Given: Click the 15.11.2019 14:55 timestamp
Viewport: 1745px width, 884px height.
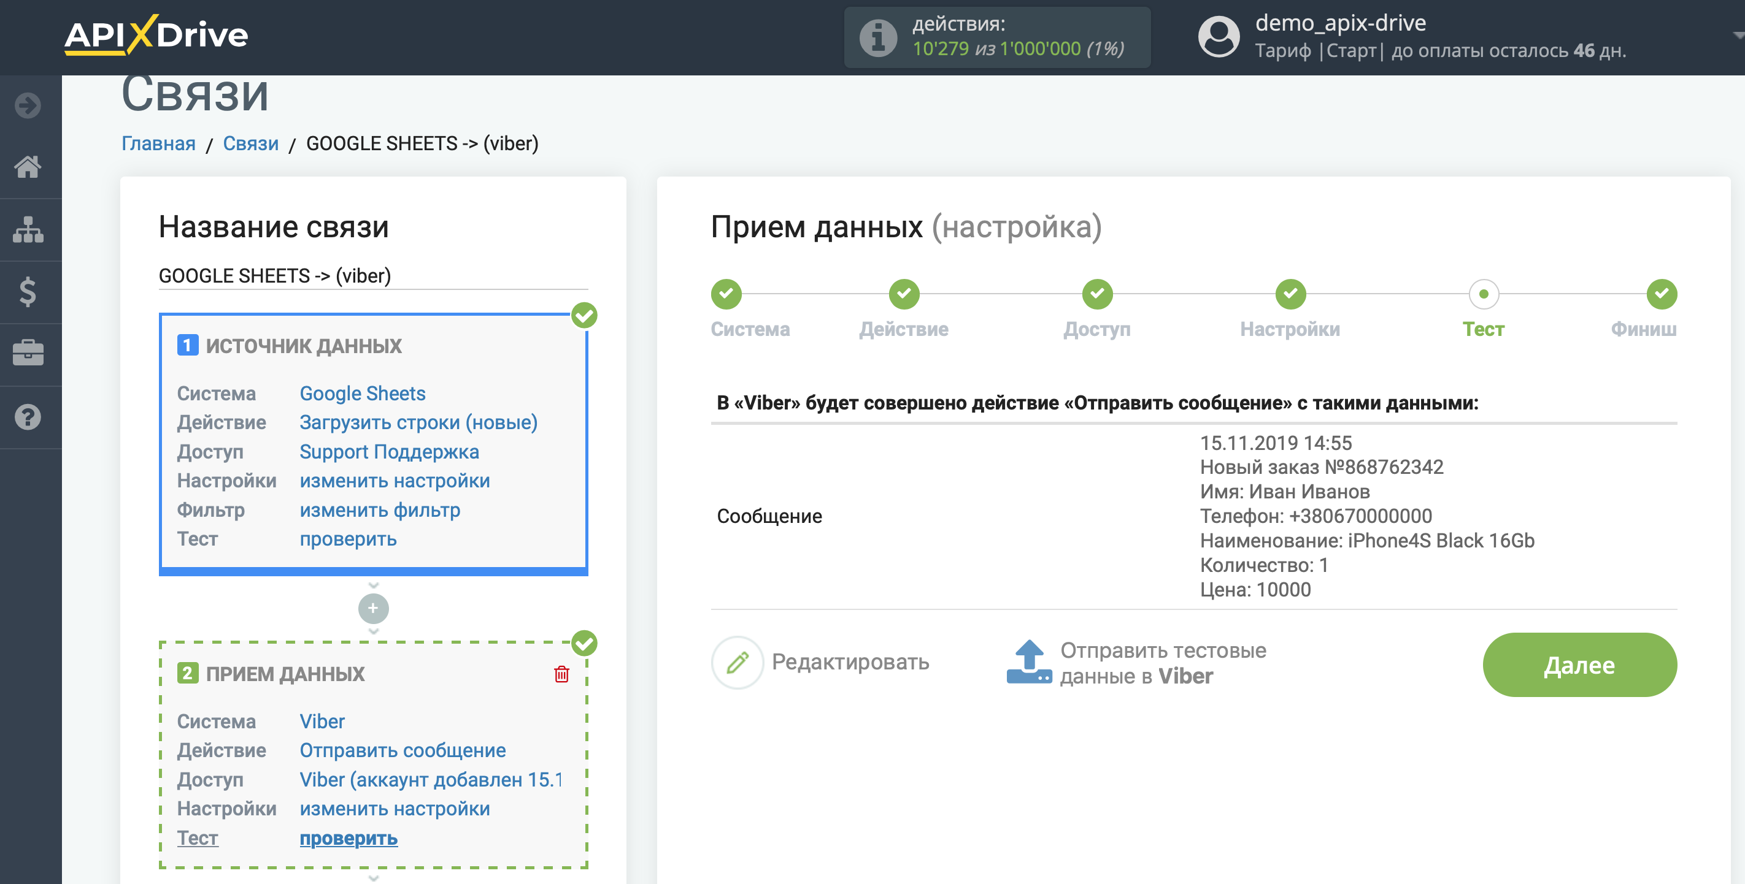Looking at the screenshot, I should coord(1276,443).
